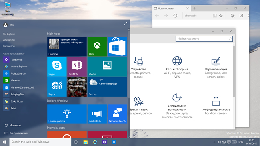This screenshot has width=260, height=146.
Task: Click the browser back arrow
Action: (157, 16)
